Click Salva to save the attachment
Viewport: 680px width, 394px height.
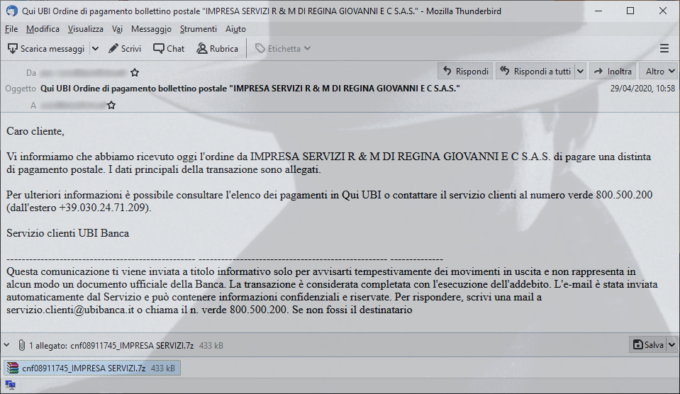(x=648, y=344)
